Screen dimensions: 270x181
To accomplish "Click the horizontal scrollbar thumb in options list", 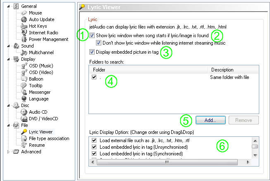I will pos(167,162).
